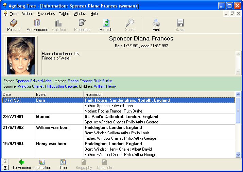Select the 29/7/1981 date cell
The width and height of the screenshot is (243, 172).
point(18,117)
